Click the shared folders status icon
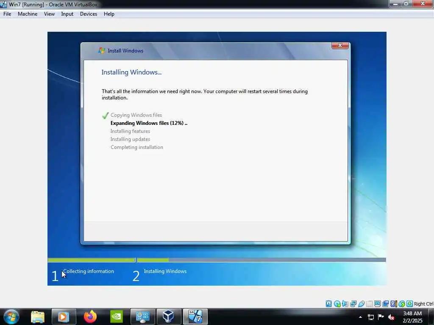 (x=370, y=304)
